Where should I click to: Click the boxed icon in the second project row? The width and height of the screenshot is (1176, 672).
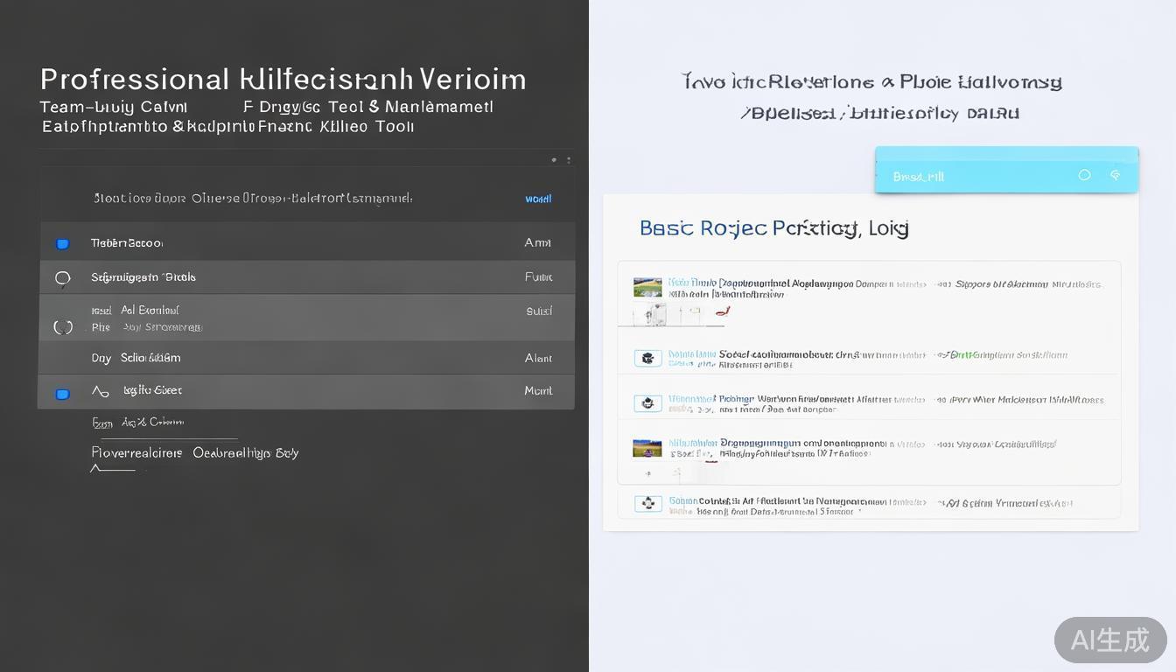point(647,358)
